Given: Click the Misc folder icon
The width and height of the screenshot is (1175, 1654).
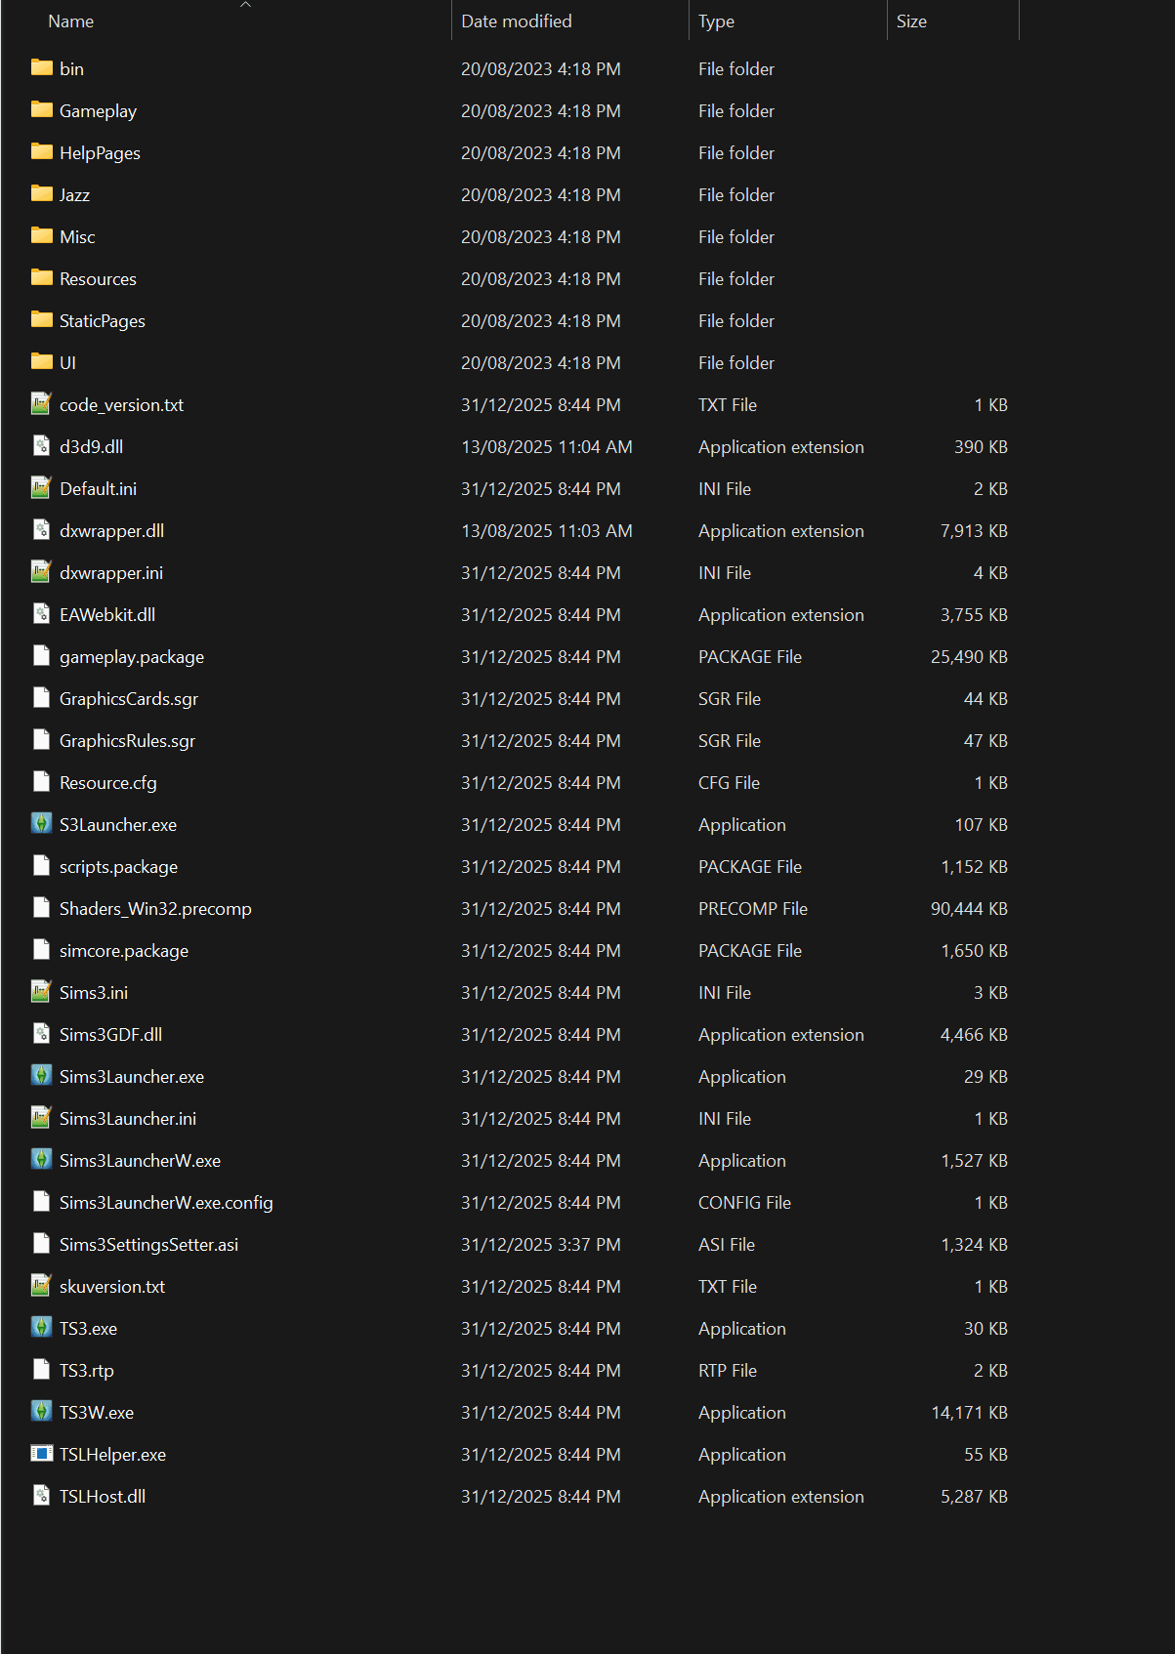Looking at the screenshot, I should point(41,235).
